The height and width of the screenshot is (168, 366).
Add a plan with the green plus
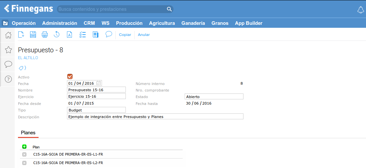coord(24,146)
